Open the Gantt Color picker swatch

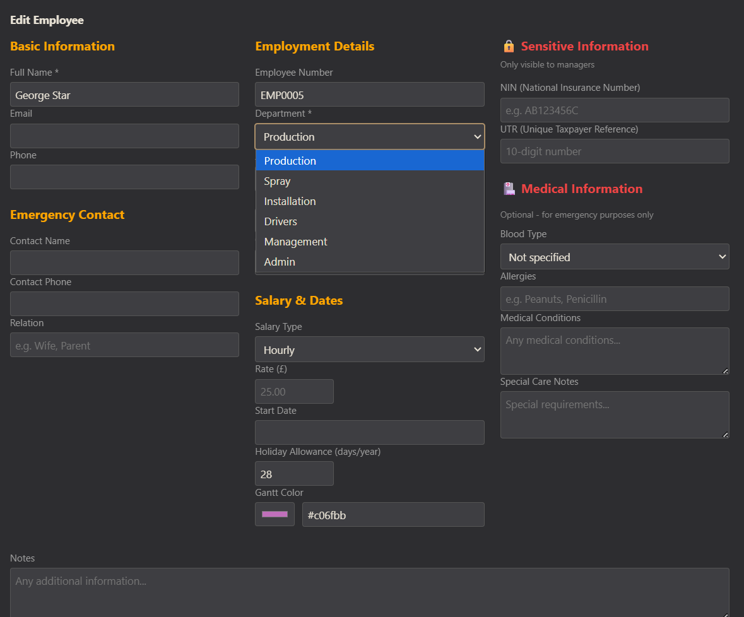(275, 514)
